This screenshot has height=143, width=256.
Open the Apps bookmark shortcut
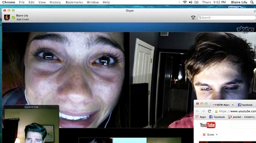pyautogui.click(x=201, y=117)
